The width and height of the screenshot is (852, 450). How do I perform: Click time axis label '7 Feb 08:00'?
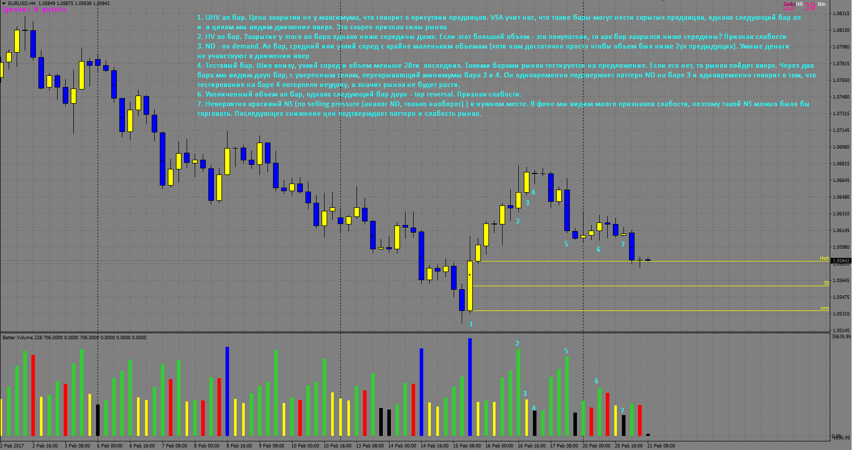174,445
